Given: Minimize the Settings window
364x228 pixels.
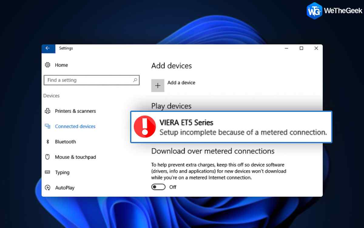Looking at the screenshot, I should click(286, 48).
